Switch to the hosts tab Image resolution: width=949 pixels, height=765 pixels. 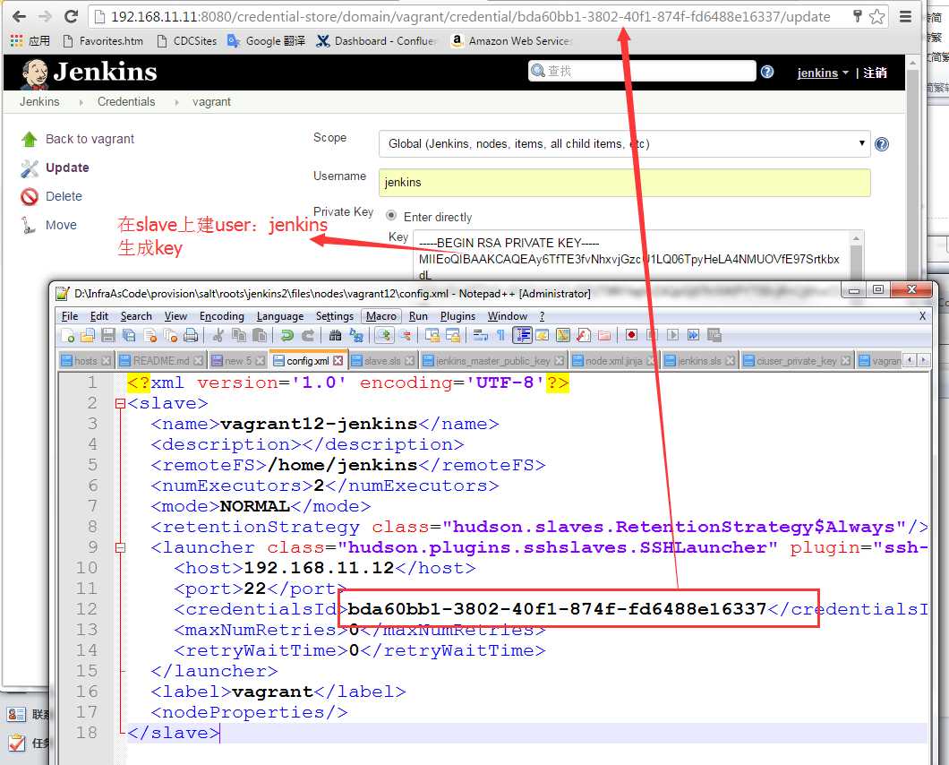coord(85,360)
